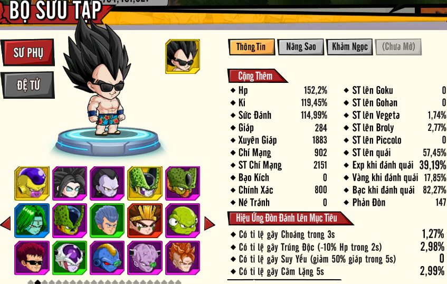Pick the Perfect Cell character icon
Viewport: 447px width, 284px height.
[x=145, y=183]
